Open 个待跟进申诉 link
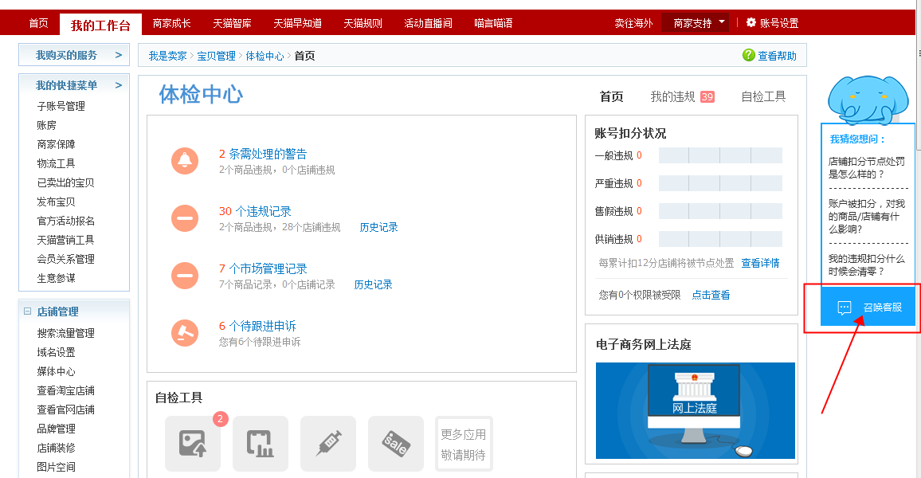The image size is (921, 478). [262, 326]
